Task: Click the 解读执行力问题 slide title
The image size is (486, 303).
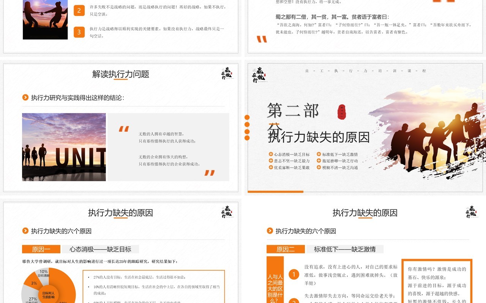Action: coord(121,74)
